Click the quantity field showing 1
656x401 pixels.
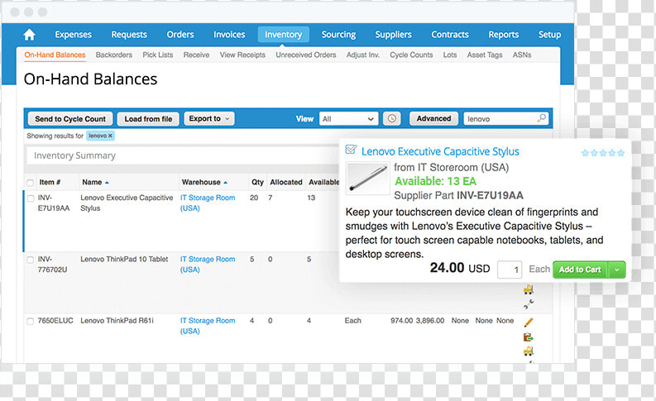pyautogui.click(x=509, y=270)
